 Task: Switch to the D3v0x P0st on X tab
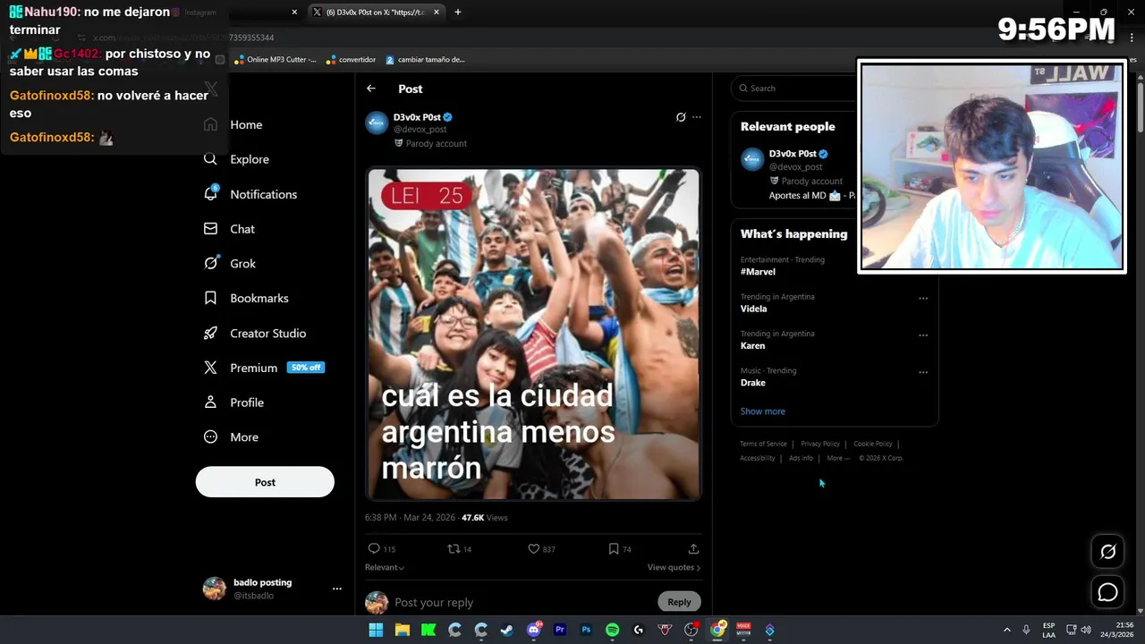coord(375,13)
